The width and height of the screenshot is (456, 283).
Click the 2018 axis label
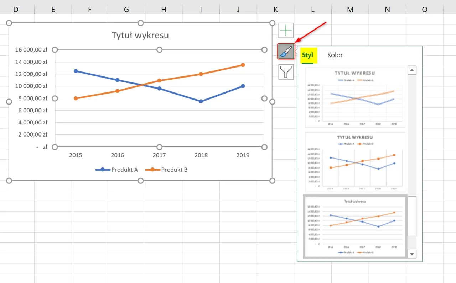[x=201, y=155]
